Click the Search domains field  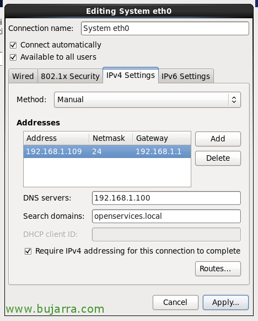[166, 216]
